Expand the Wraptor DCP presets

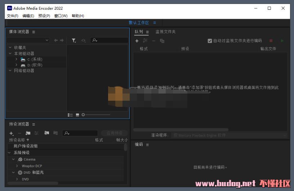(17, 166)
